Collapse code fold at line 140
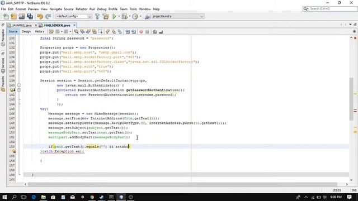The height and width of the screenshot is (201, 358). (19, 85)
